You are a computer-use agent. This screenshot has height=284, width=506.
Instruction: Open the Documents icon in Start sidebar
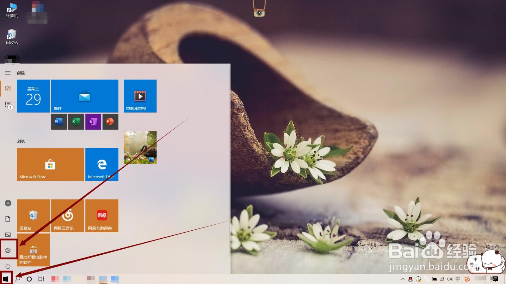(8, 219)
